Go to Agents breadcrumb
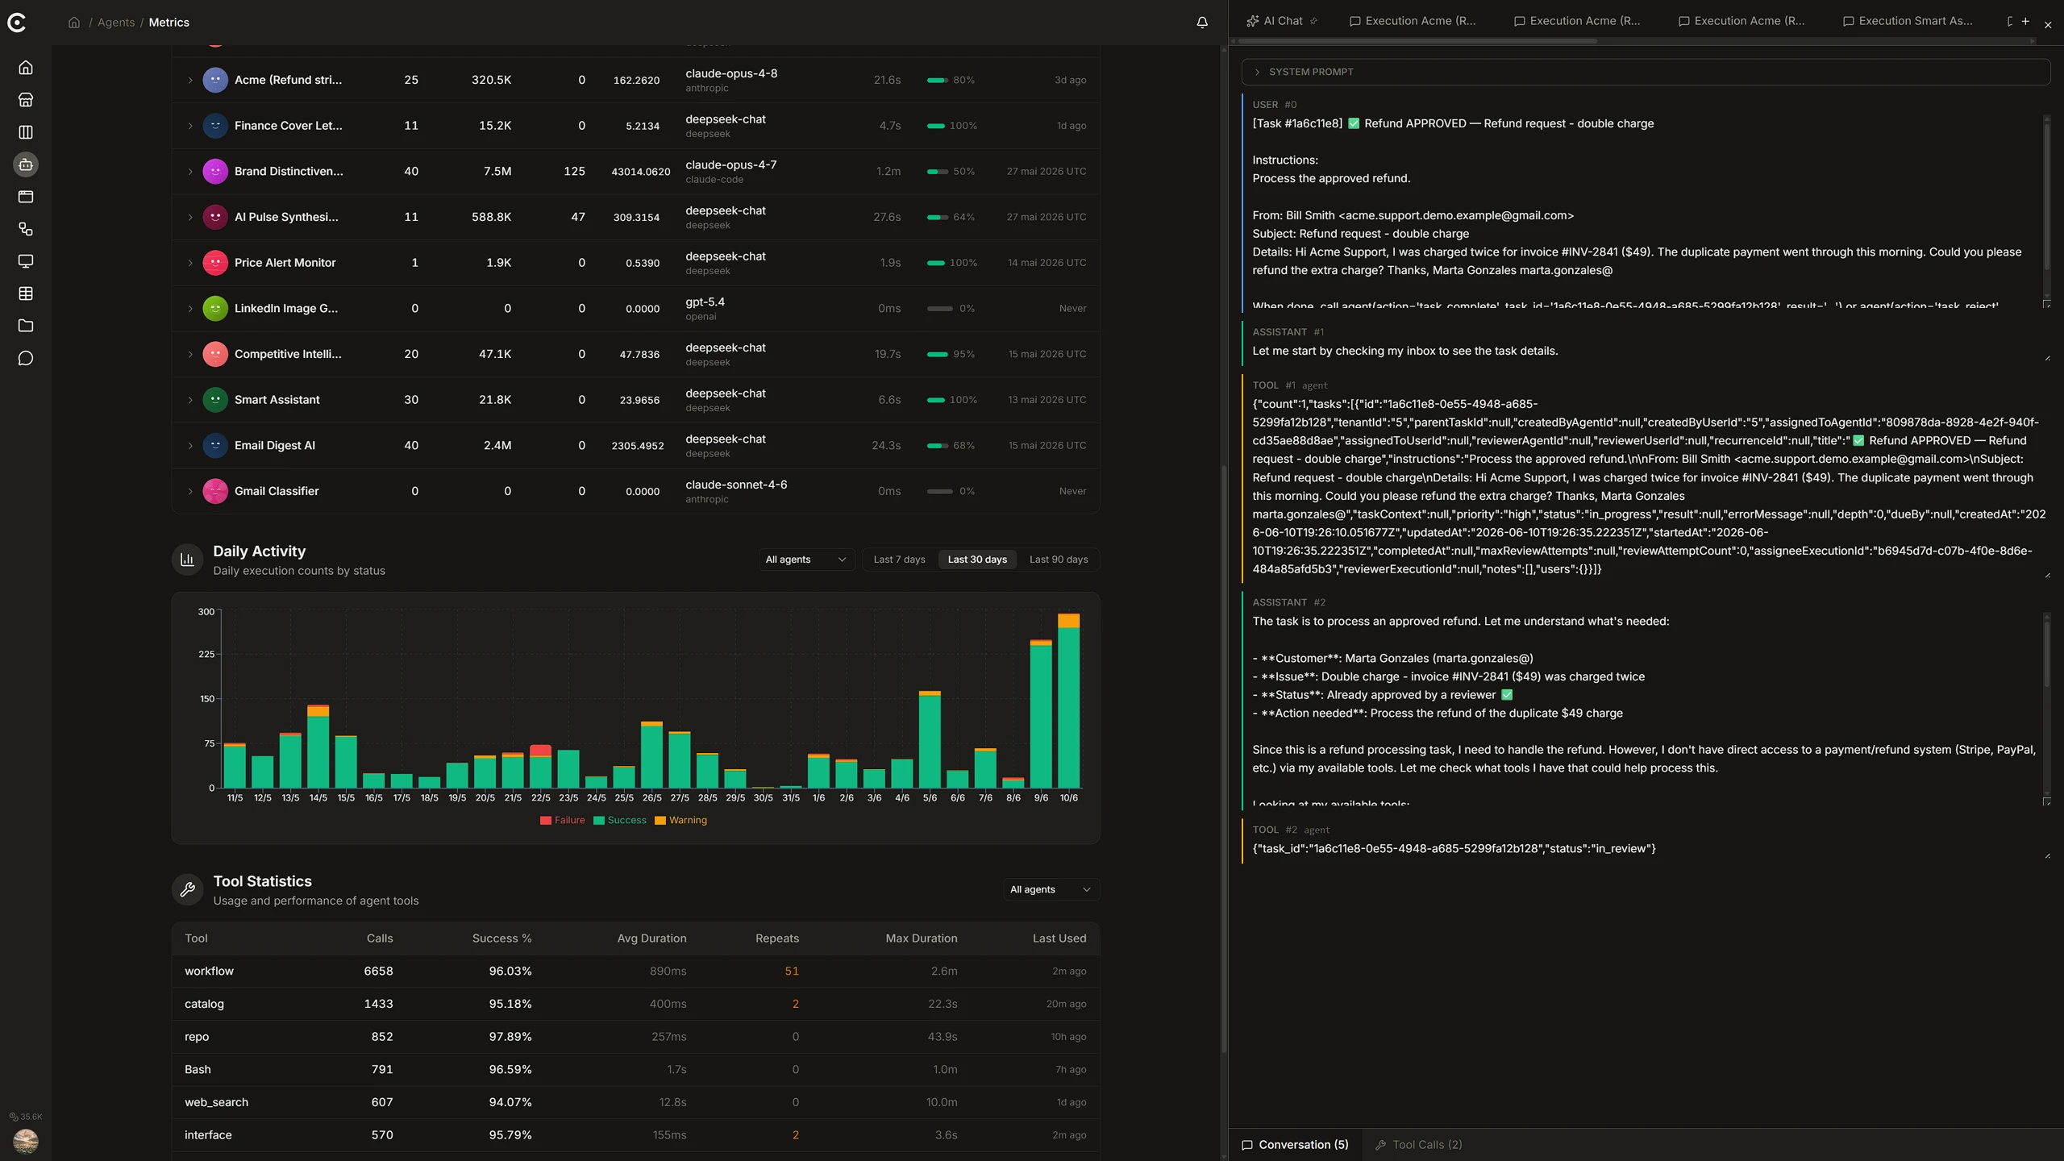Image resolution: width=2064 pixels, height=1161 pixels. (x=116, y=23)
